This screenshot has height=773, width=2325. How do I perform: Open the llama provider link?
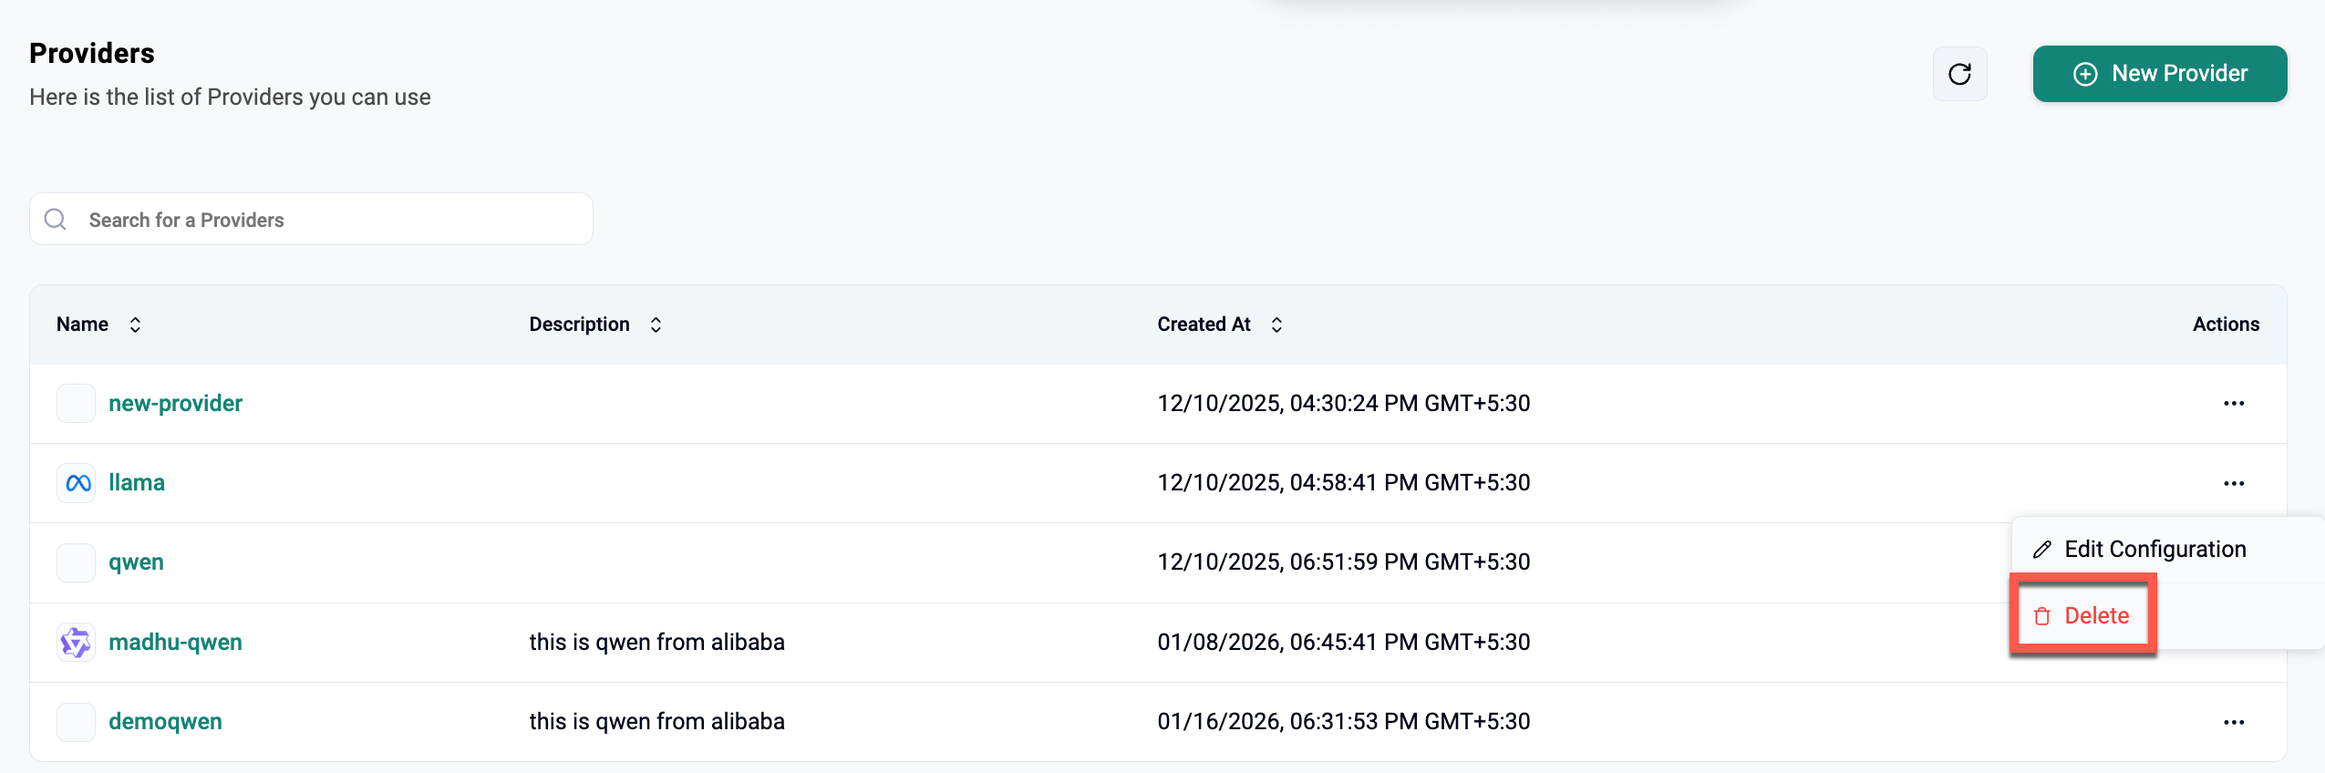tap(137, 483)
